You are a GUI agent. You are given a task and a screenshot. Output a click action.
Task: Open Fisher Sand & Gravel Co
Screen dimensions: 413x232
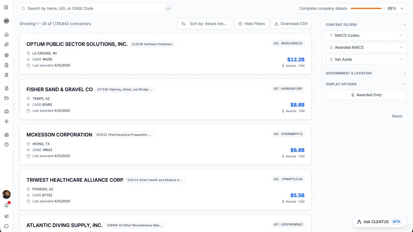60,89
